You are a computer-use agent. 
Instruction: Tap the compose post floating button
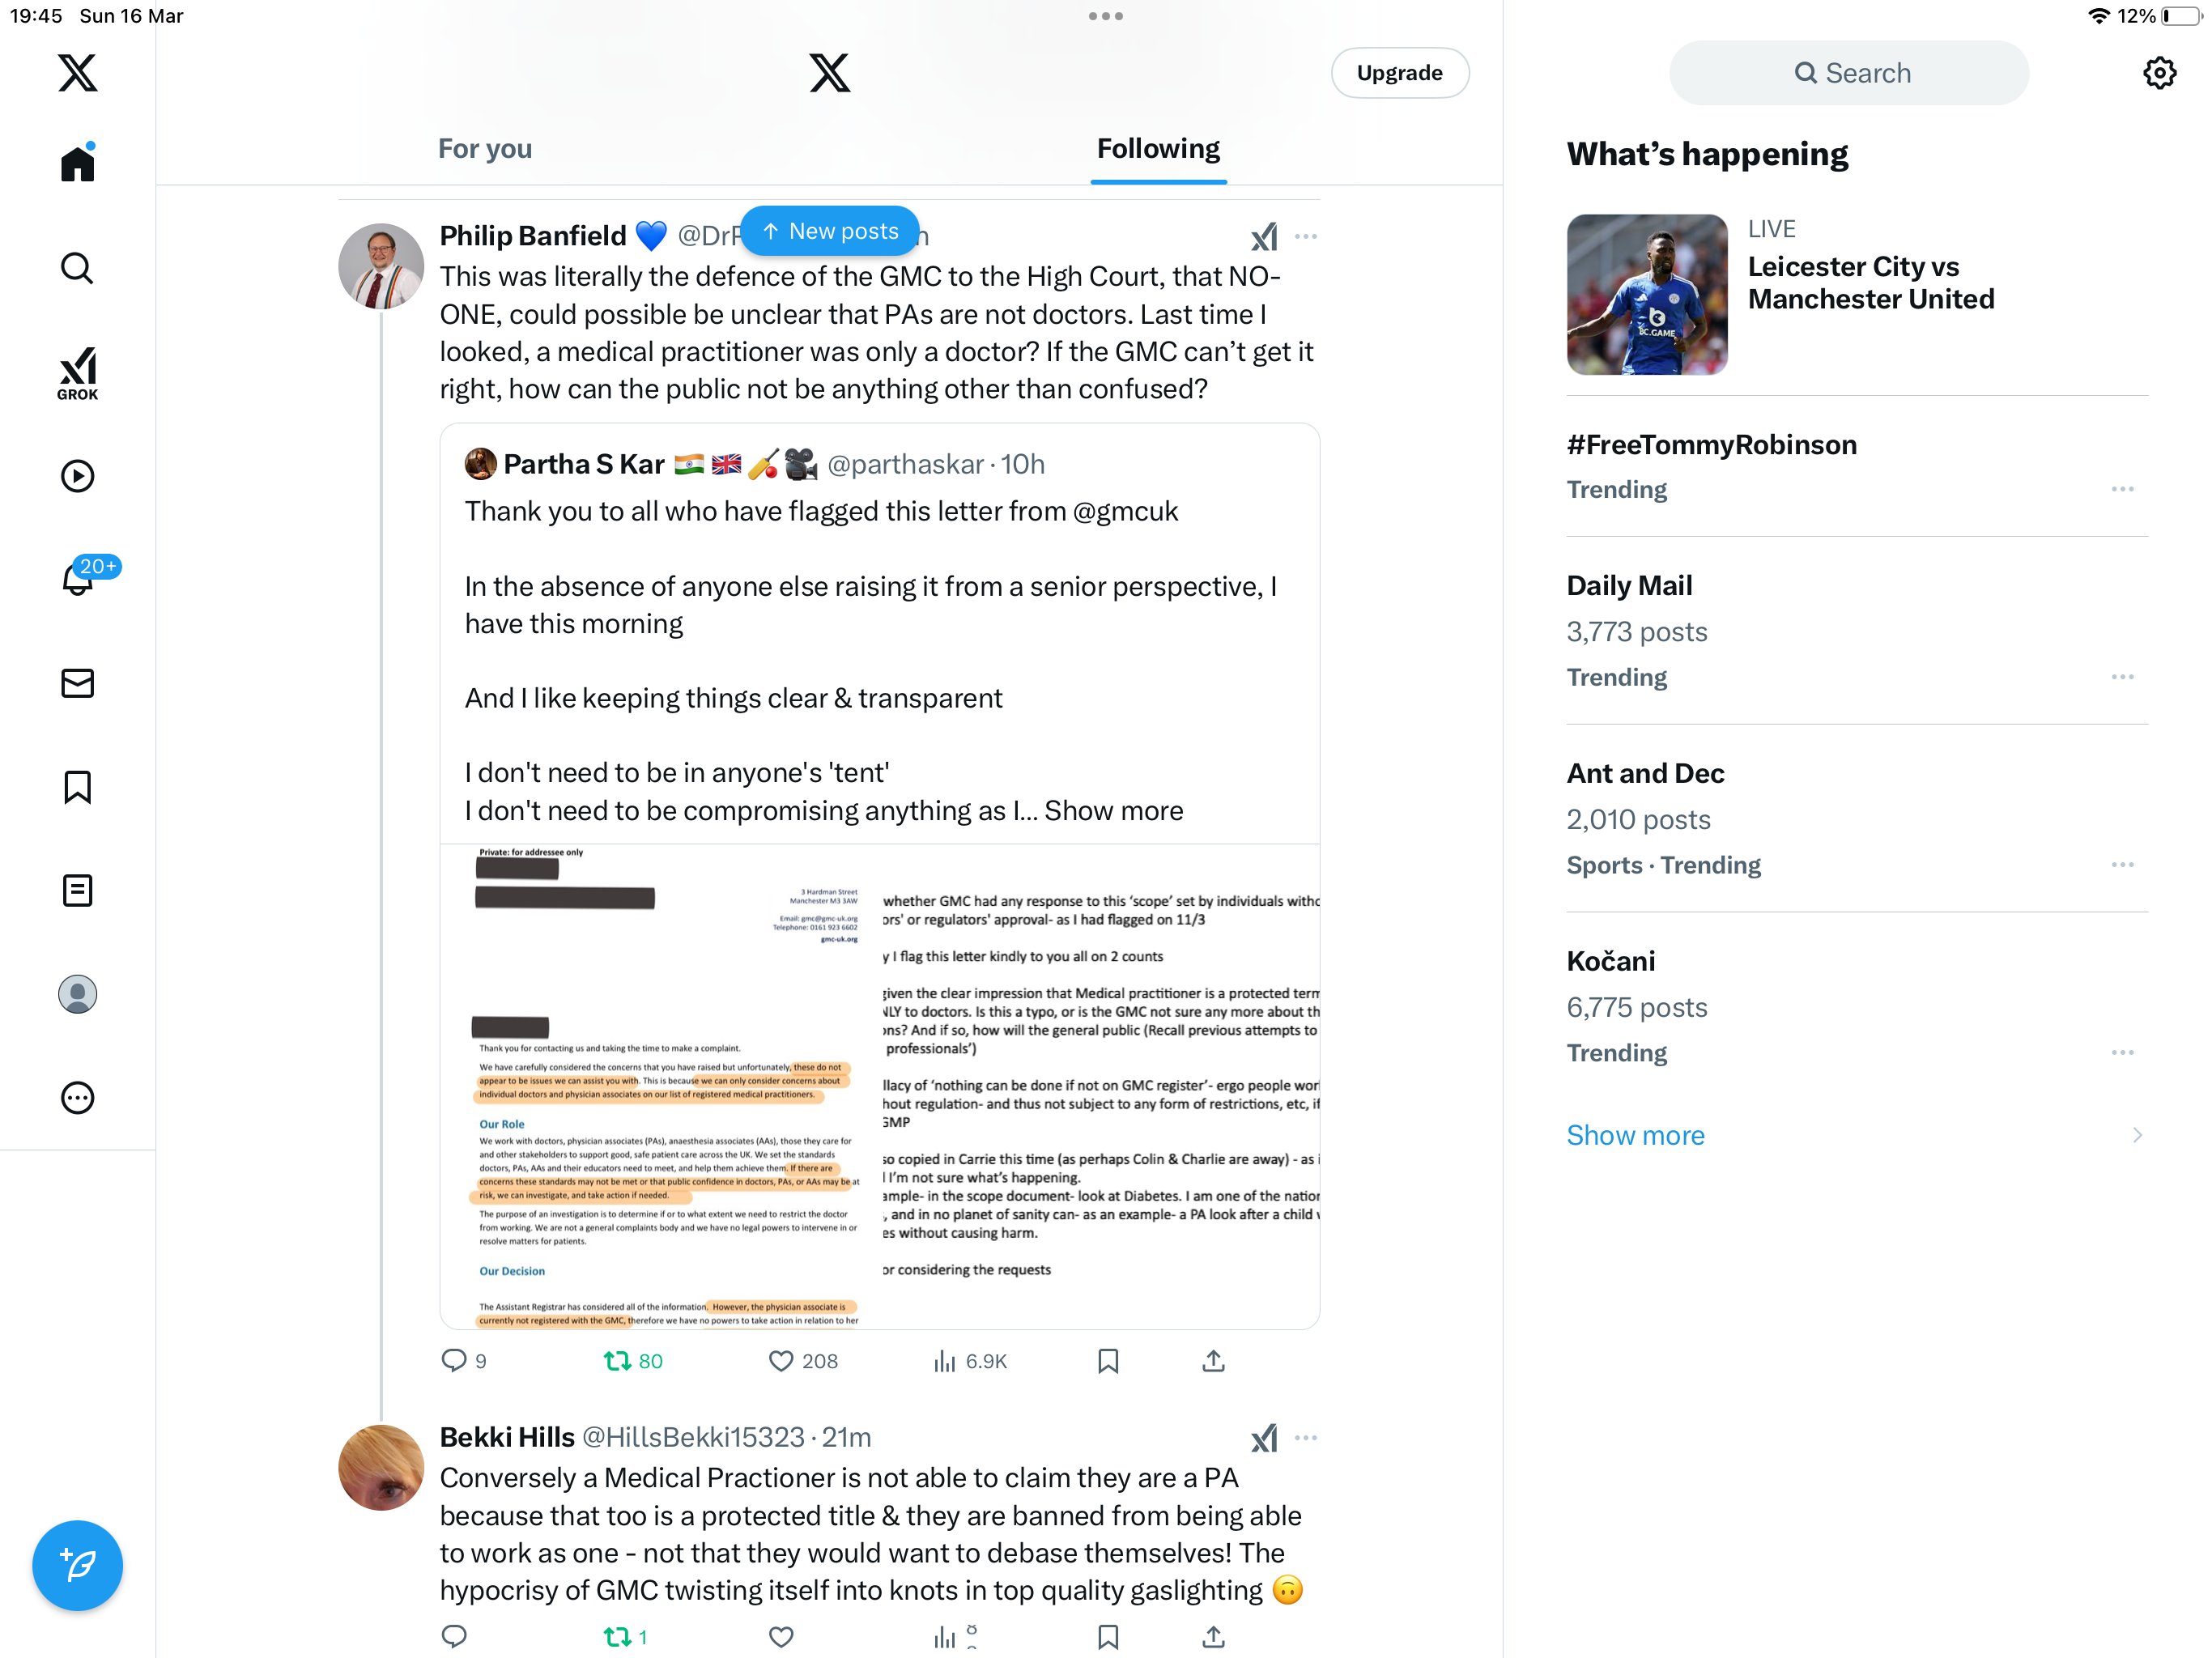click(x=77, y=1565)
